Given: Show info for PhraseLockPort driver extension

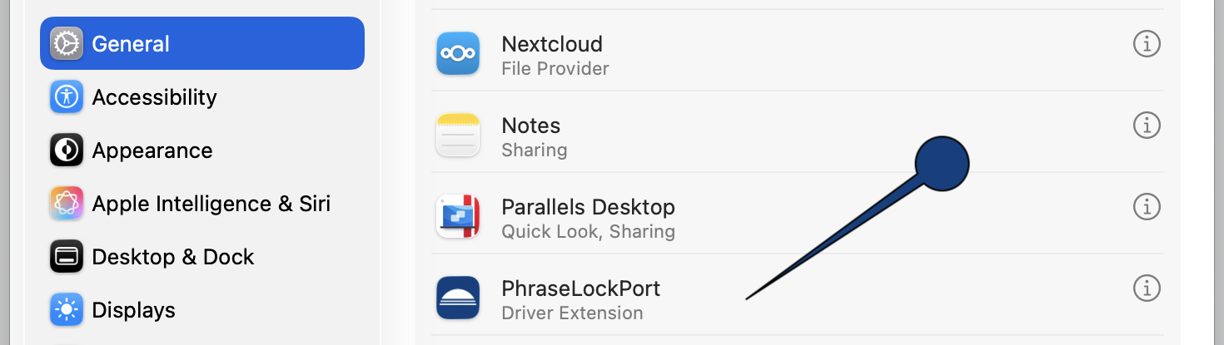Looking at the screenshot, I should pyautogui.click(x=1147, y=288).
